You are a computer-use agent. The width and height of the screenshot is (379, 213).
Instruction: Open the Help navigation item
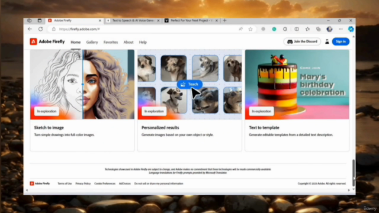[x=143, y=42]
